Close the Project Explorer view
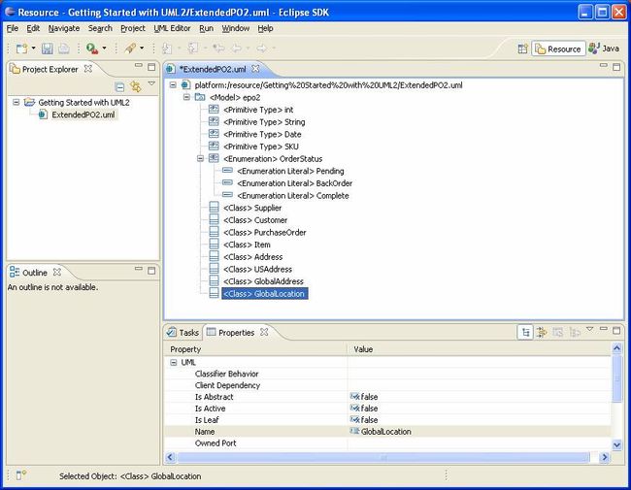Viewport: 631px width, 490px height. click(87, 69)
